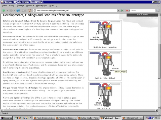Open the Démarrer start button
161x120 pixels.
(x=6, y=117)
